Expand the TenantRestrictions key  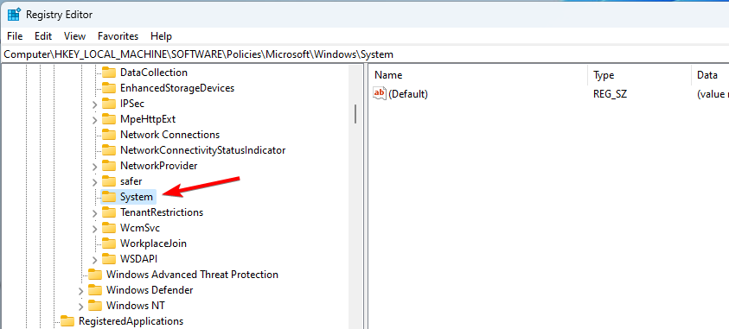[95, 213]
